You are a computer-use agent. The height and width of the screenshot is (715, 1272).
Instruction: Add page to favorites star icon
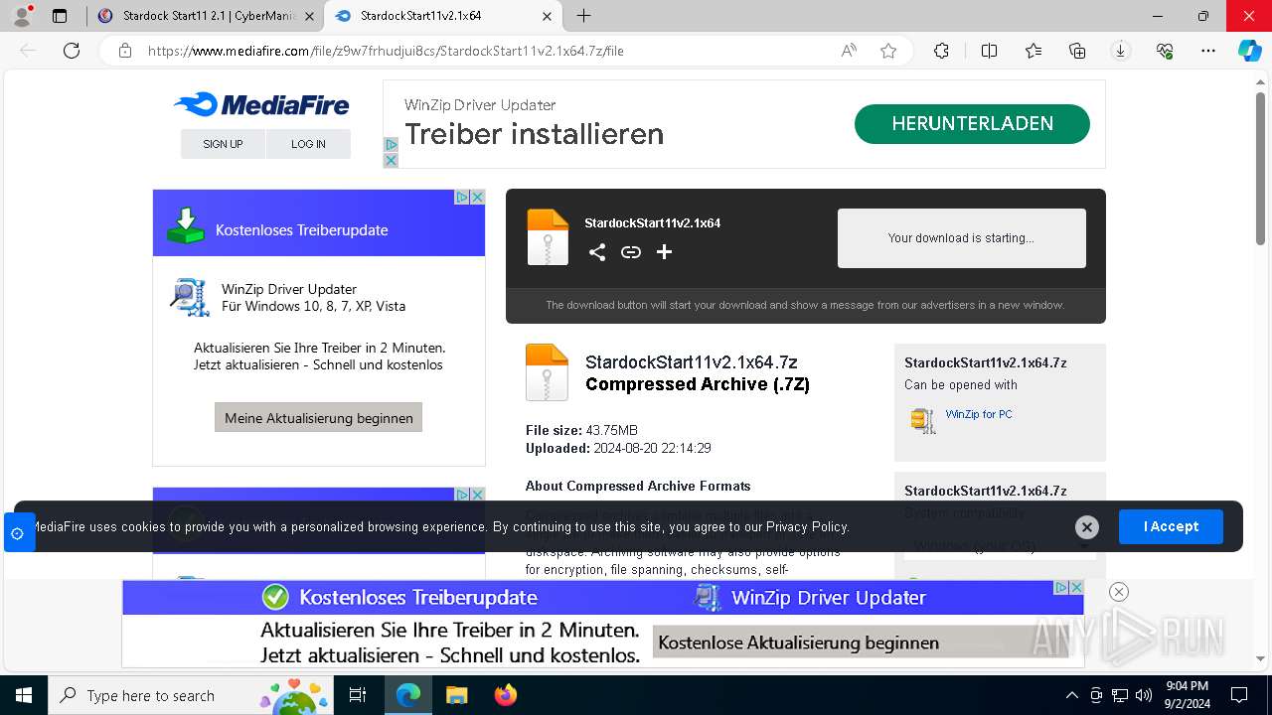point(888,51)
